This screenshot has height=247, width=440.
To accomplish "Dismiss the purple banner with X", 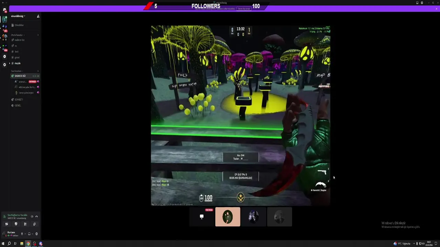I will tap(437, 9).
